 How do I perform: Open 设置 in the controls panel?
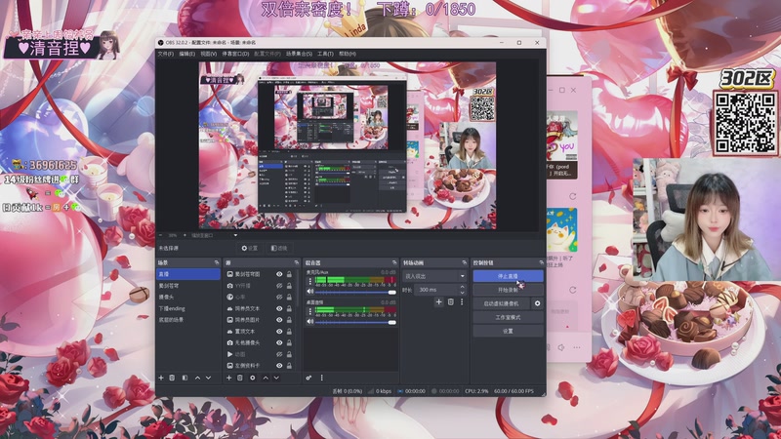tap(508, 331)
